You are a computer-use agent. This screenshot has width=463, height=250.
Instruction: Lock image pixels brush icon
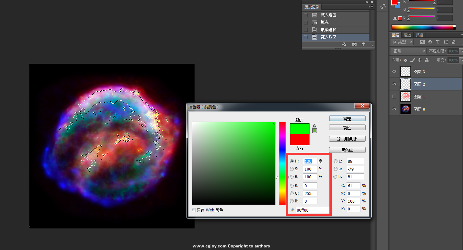pos(413,60)
